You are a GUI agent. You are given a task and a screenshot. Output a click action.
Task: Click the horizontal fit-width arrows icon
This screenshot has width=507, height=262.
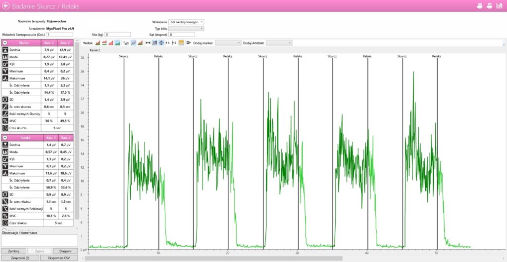coord(148,43)
